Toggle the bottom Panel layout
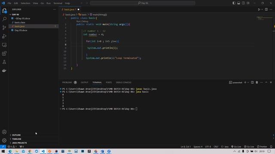The height and width of the screenshot is (154, 275). 238,3
